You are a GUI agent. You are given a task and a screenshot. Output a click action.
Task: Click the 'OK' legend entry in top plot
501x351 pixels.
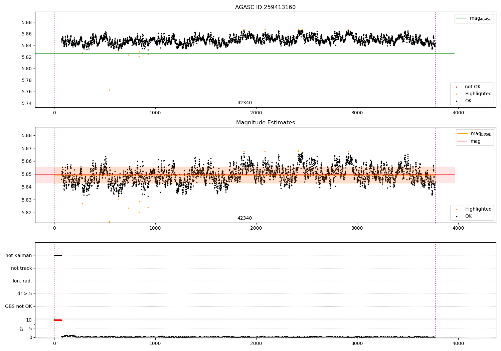pyautogui.click(x=468, y=101)
